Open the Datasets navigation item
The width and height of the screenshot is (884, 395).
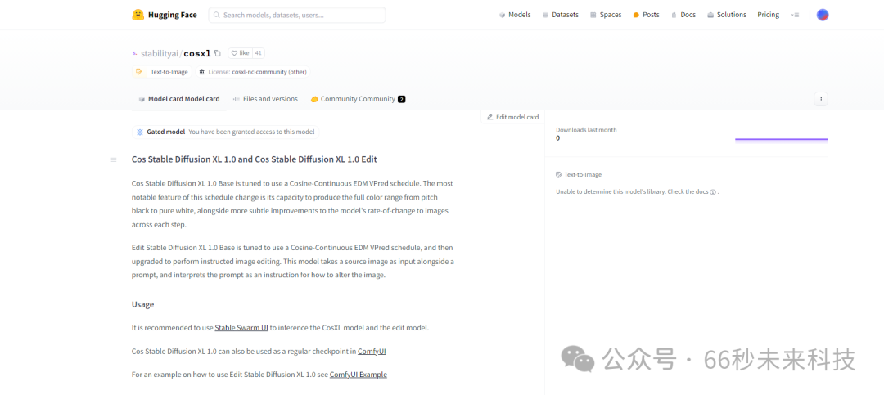click(x=561, y=15)
